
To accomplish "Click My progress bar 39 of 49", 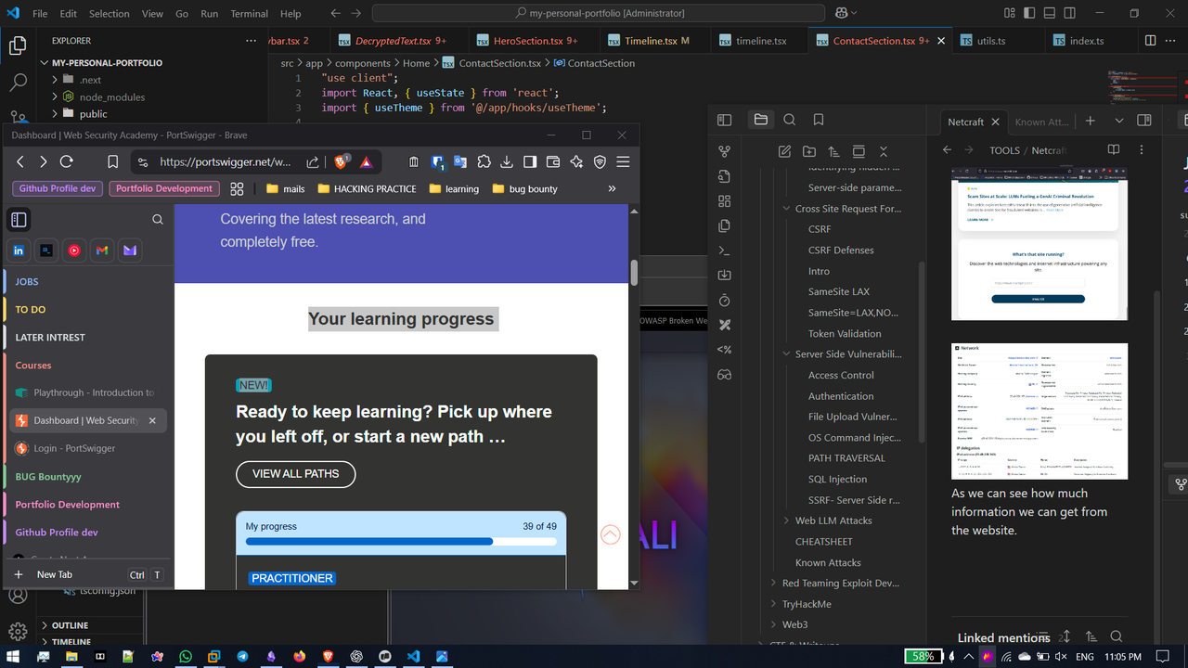I will pyautogui.click(x=401, y=542).
